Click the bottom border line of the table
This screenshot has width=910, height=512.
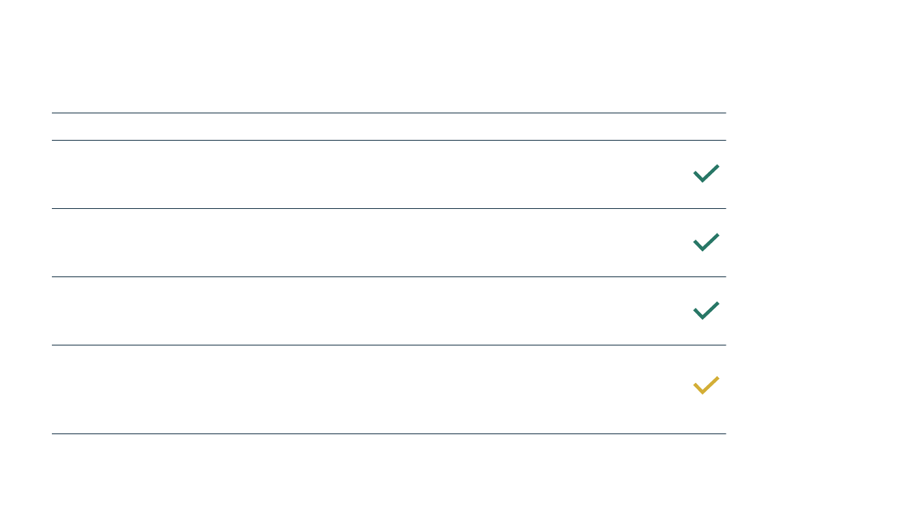pyautogui.click(x=389, y=433)
